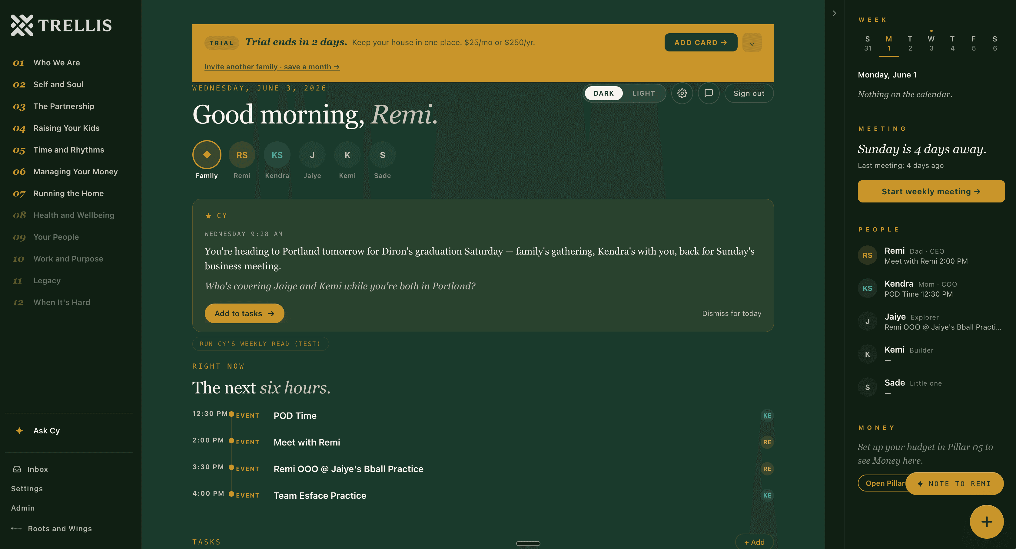Click Remi's RS avatar in People panel
1016x549 pixels.
867,255
